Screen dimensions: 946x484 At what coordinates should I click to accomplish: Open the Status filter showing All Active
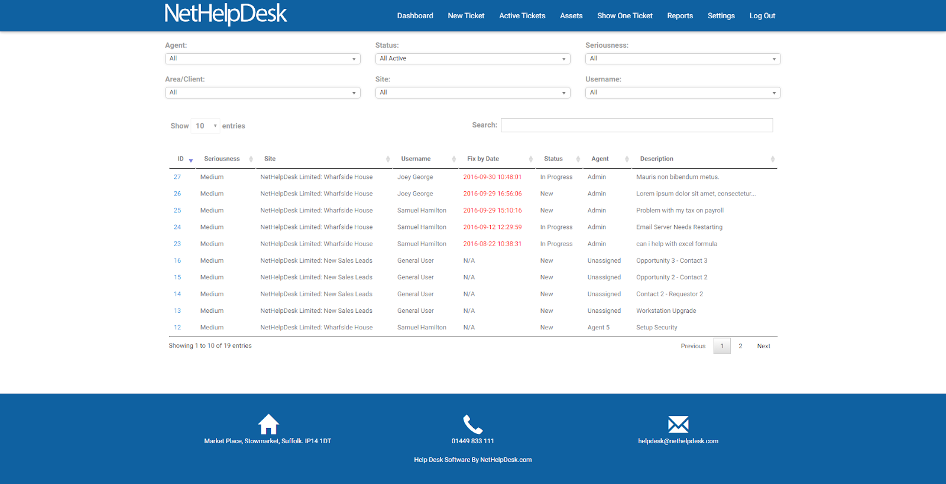[472, 58]
